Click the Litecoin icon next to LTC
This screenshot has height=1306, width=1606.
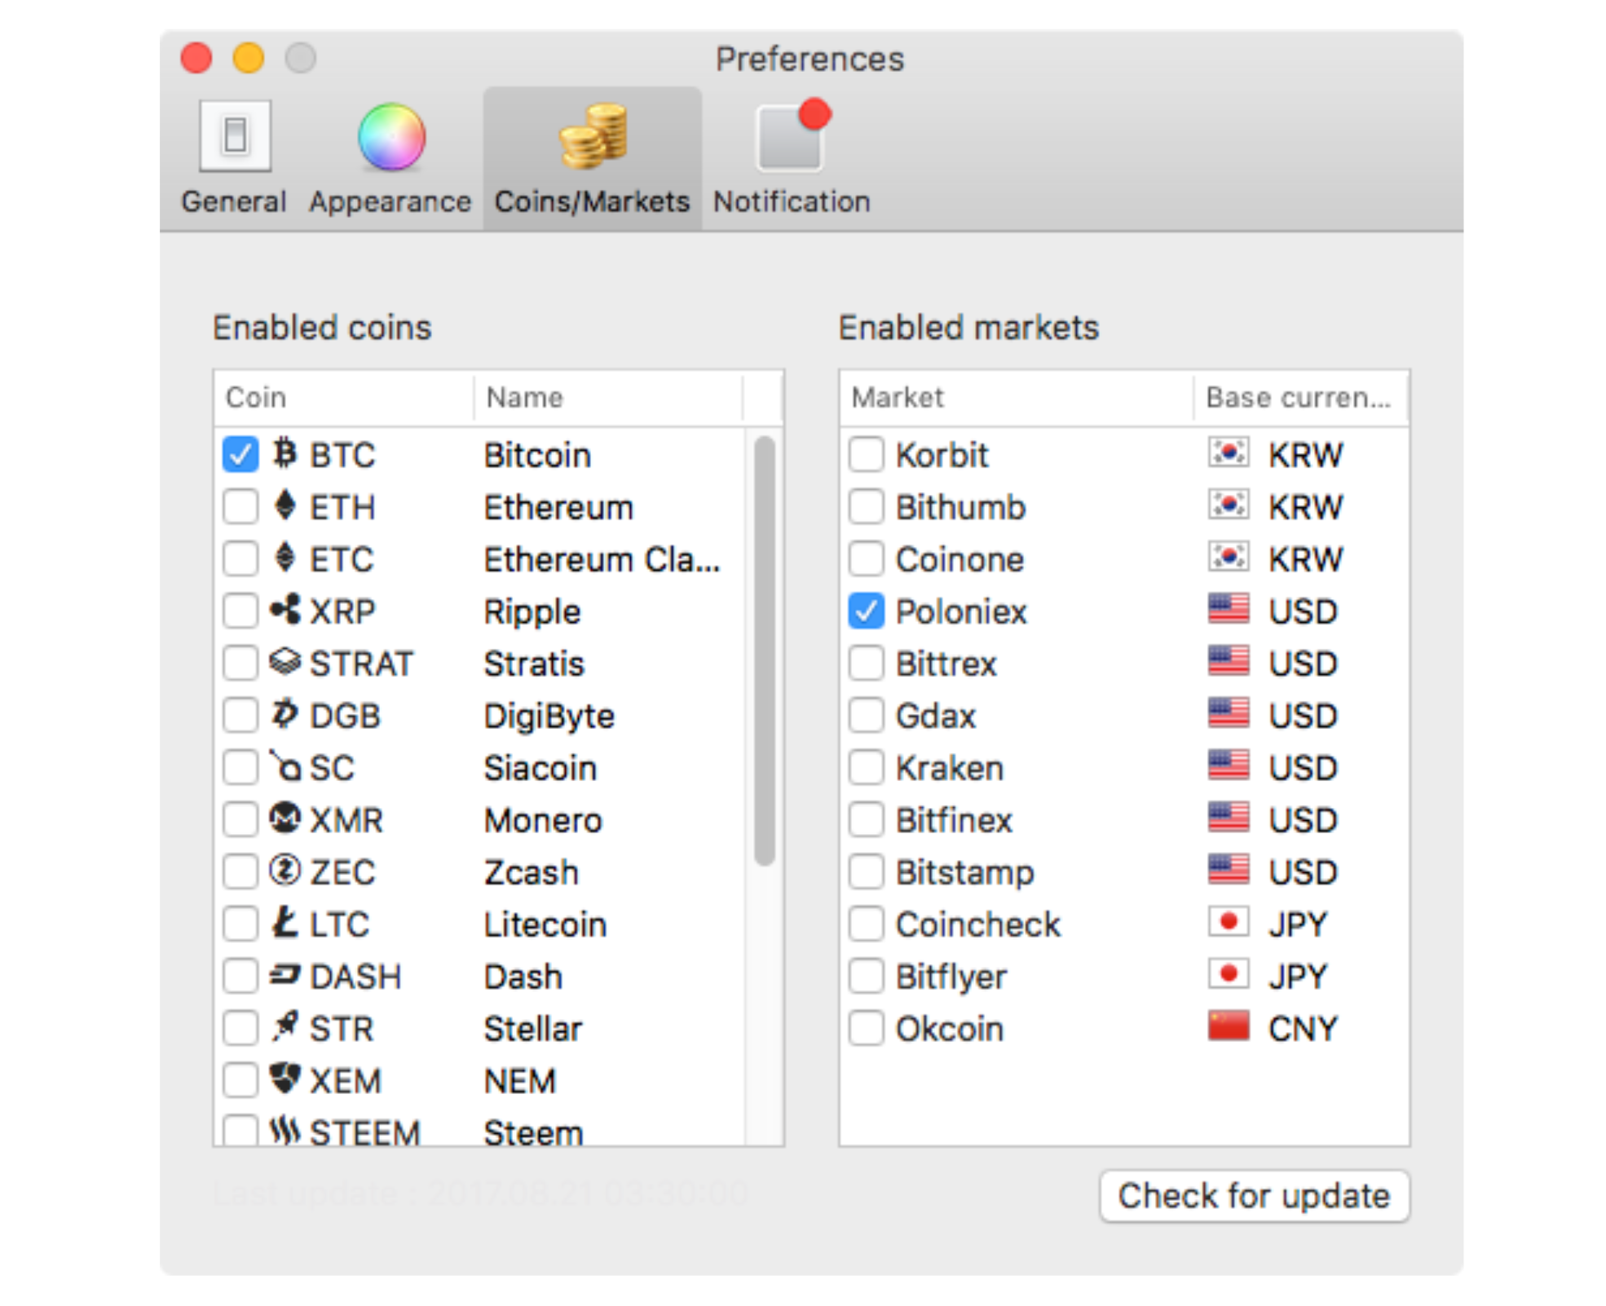[x=285, y=924]
